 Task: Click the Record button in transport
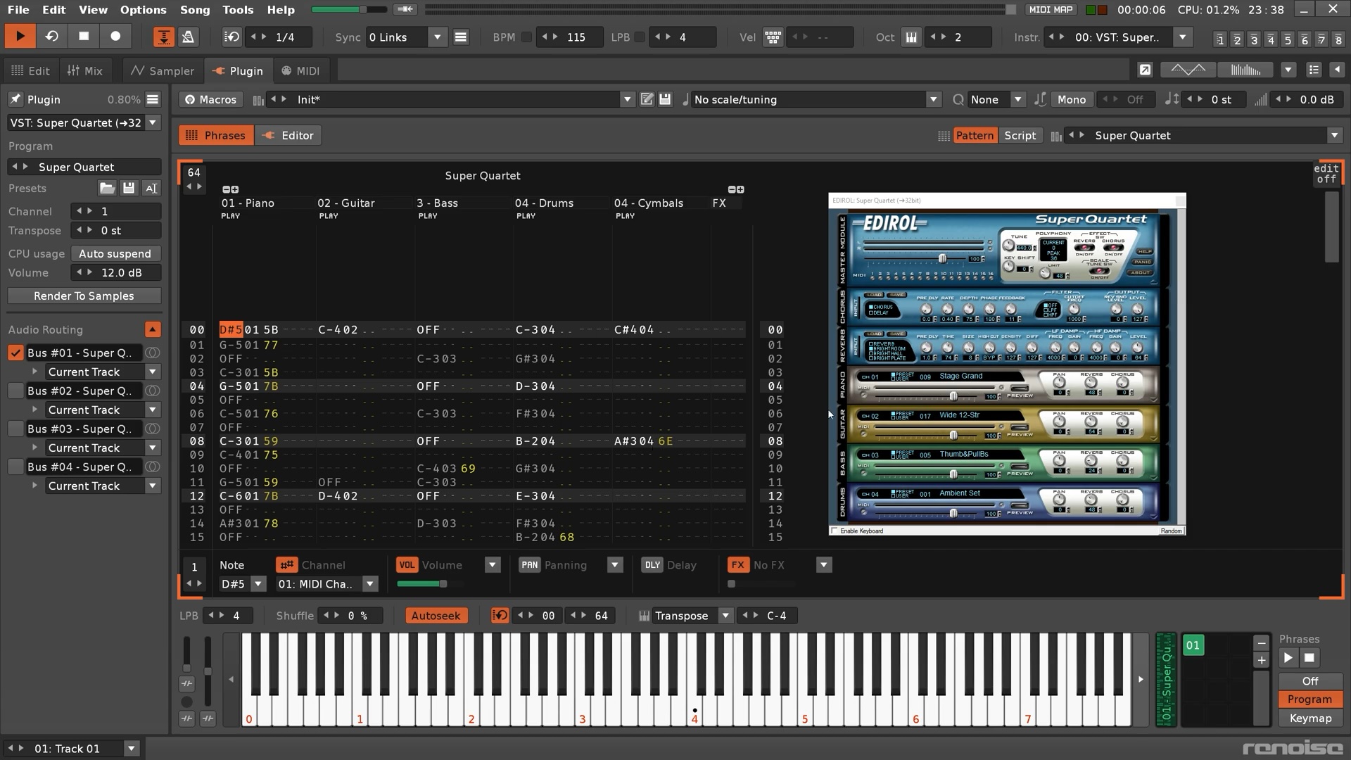pyautogui.click(x=116, y=37)
